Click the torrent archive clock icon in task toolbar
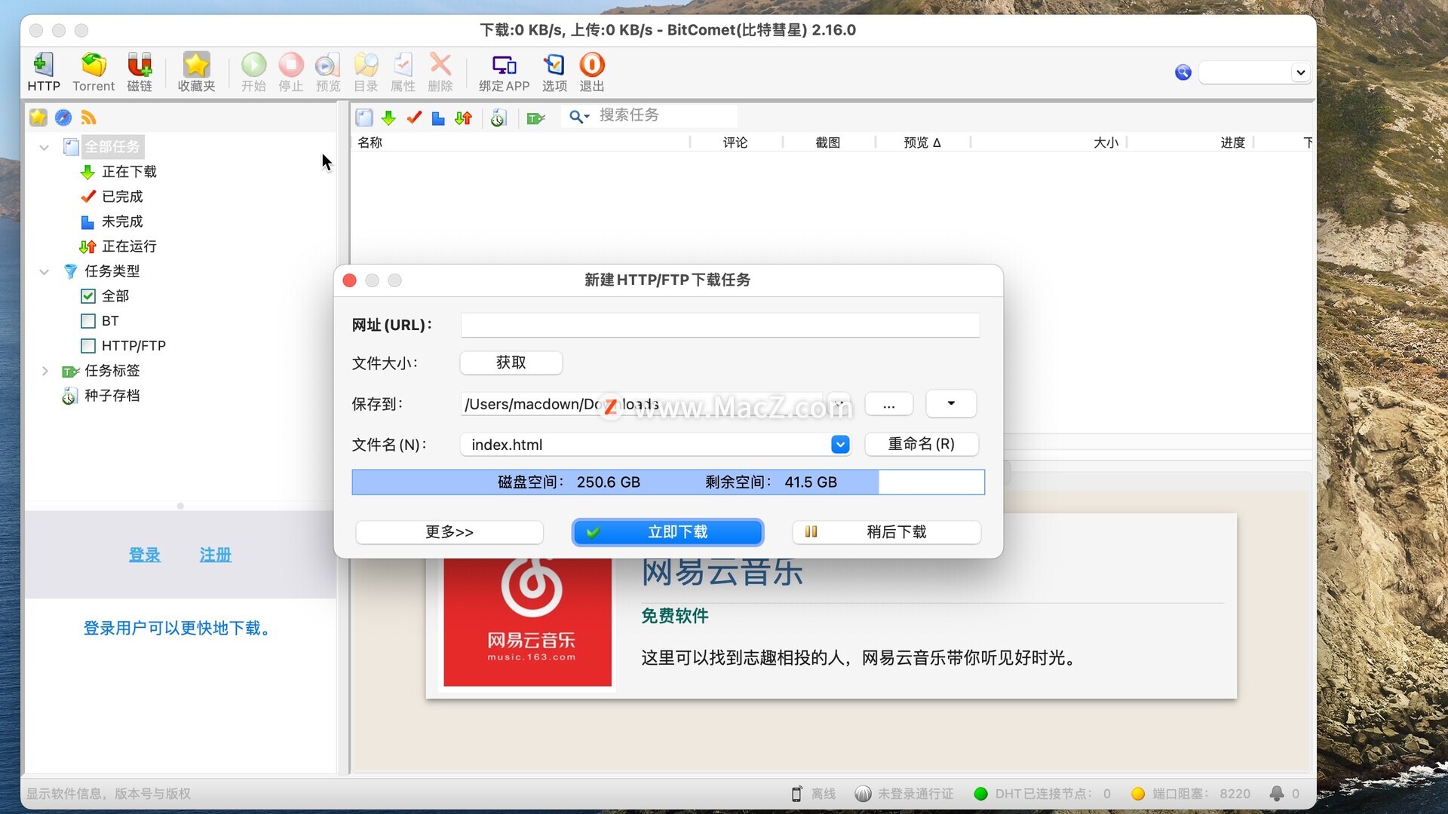The height and width of the screenshot is (814, 1448). [498, 118]
